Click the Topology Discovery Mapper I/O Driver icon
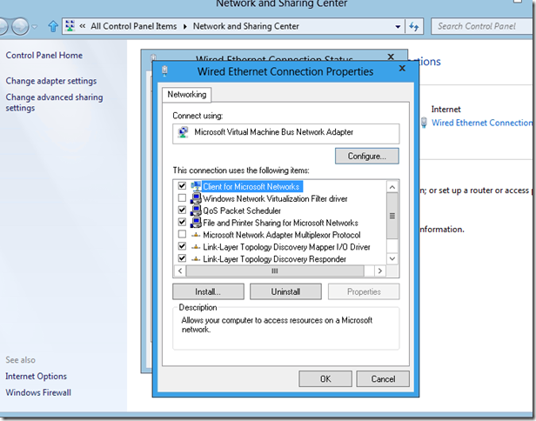The width and height of the screenshot is (536, 421). pos(196,247)
